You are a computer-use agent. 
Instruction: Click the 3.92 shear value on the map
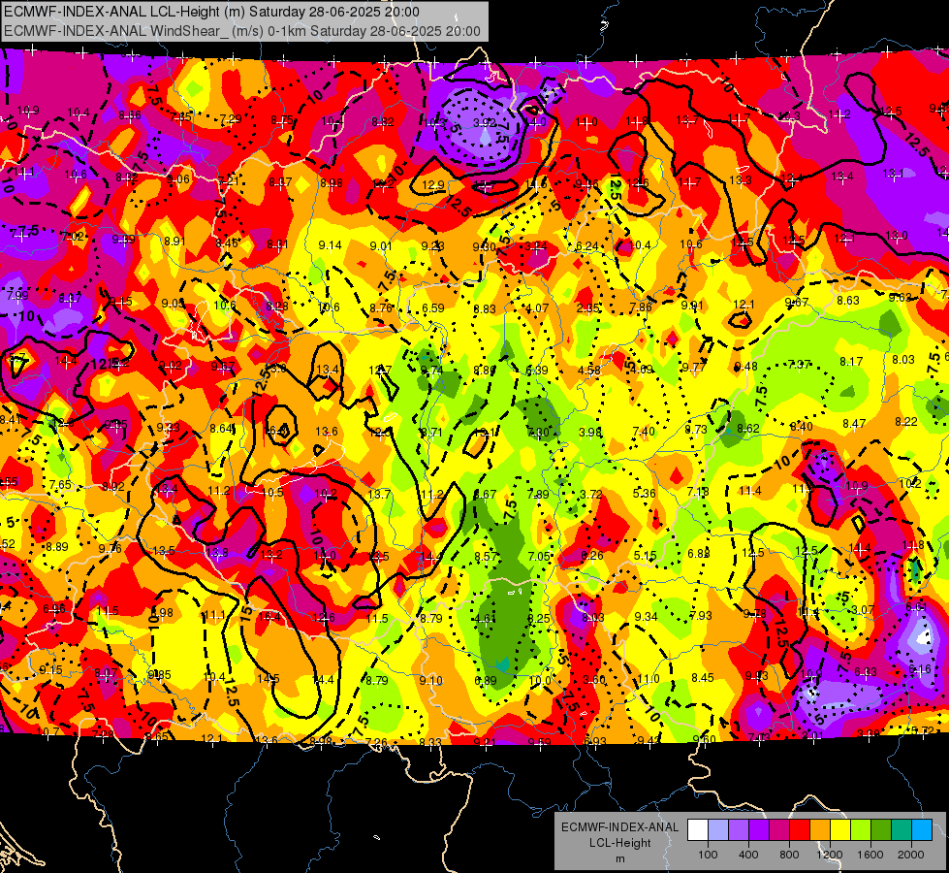pos(485,122)
